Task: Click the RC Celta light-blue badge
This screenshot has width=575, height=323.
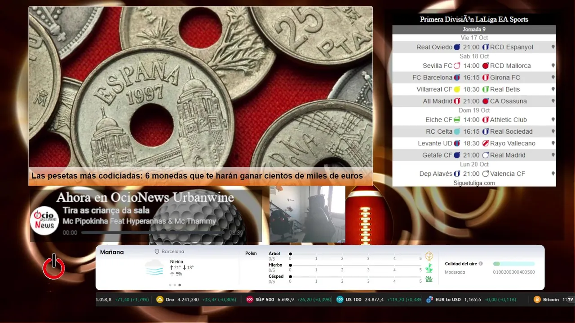Action: (457, 131)
